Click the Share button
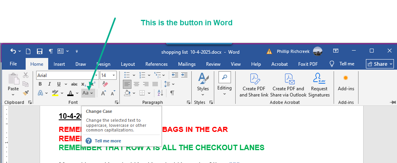 (380, 64)
